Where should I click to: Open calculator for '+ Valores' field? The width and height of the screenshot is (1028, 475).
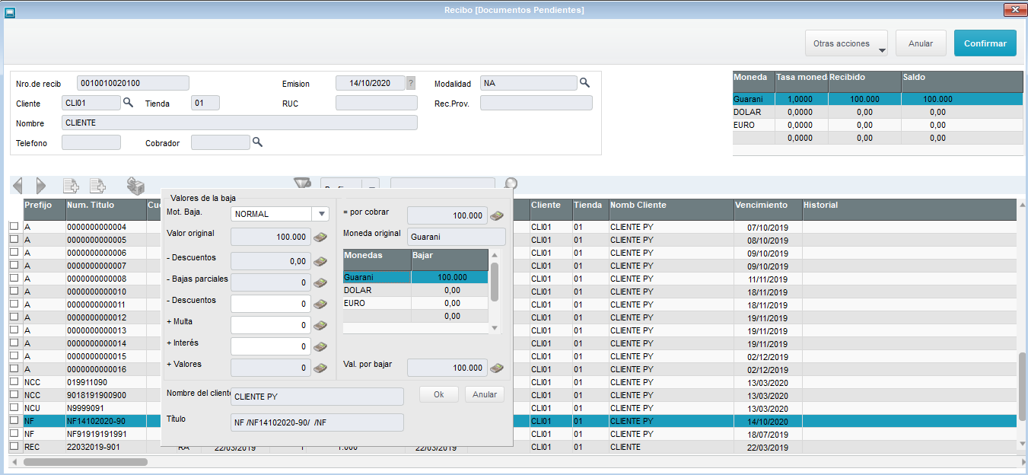(320, 368)
